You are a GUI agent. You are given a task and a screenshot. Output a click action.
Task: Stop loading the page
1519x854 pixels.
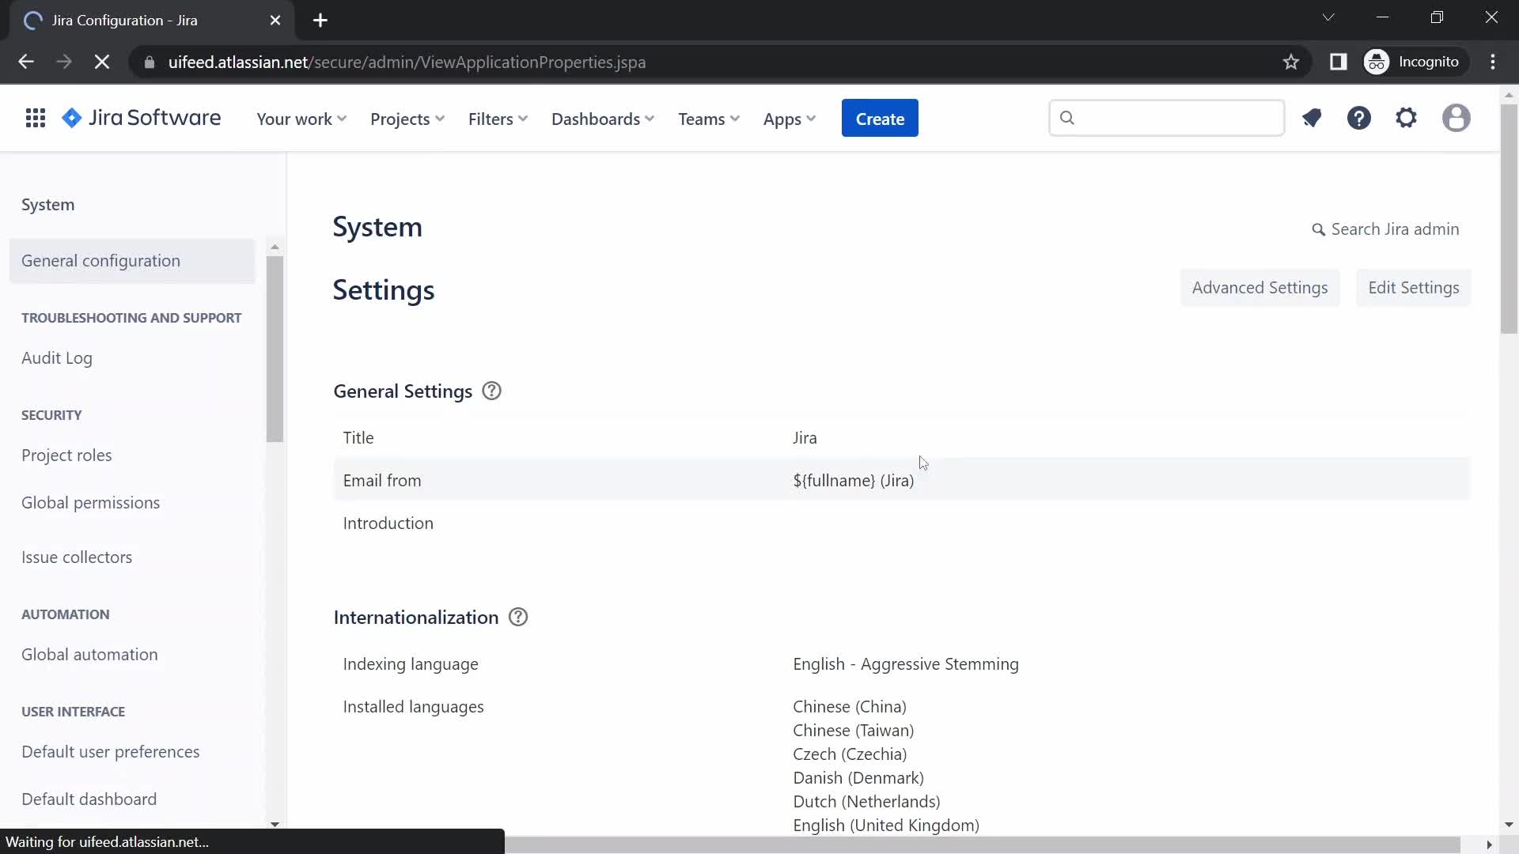point(102,62)
